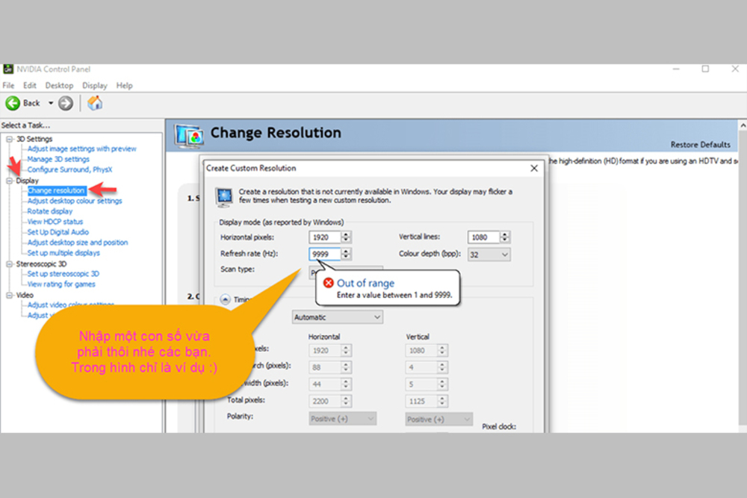Click the NVIDIA Control Panel title icon
The image size is (747, 498).
coord(7,69)
